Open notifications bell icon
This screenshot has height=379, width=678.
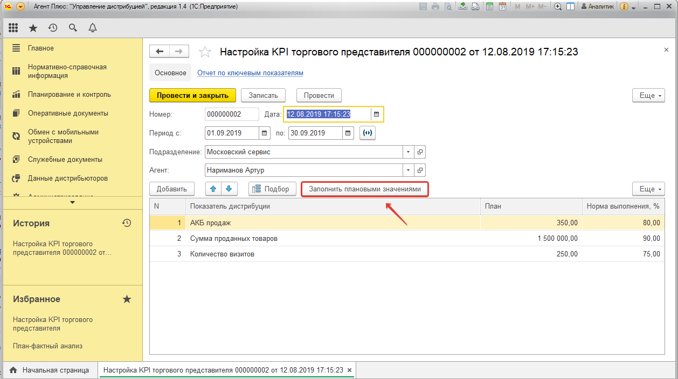coord(93,27)
